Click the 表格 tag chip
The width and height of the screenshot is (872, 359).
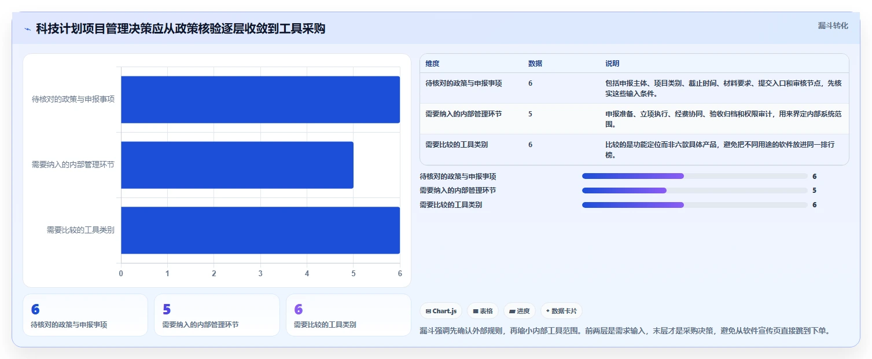click(483, 311)
